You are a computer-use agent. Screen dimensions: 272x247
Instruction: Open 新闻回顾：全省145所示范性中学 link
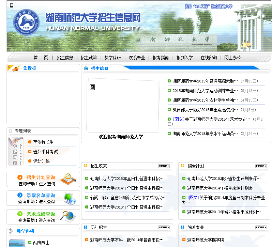pyautogui.click(x=128, y=198)
